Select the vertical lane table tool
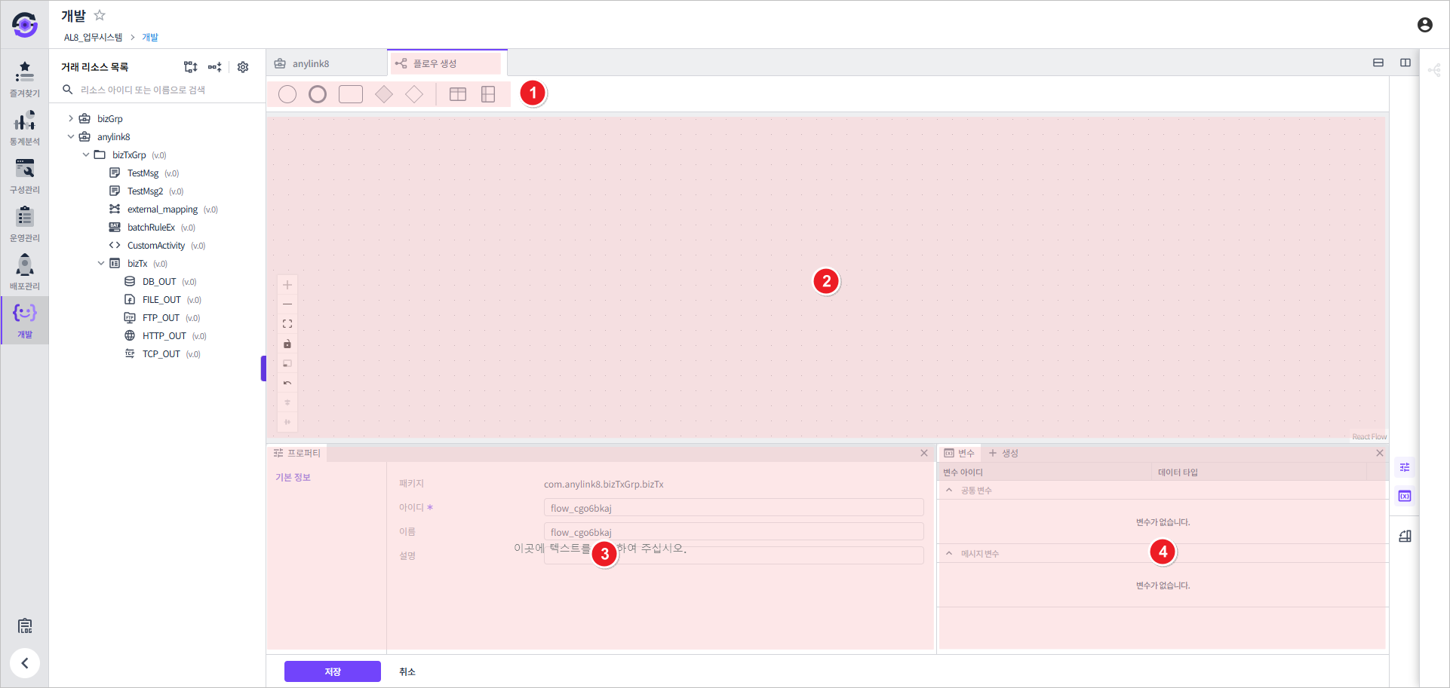The width and height of the screenshot is (1450, 688). tap(488, 94)
